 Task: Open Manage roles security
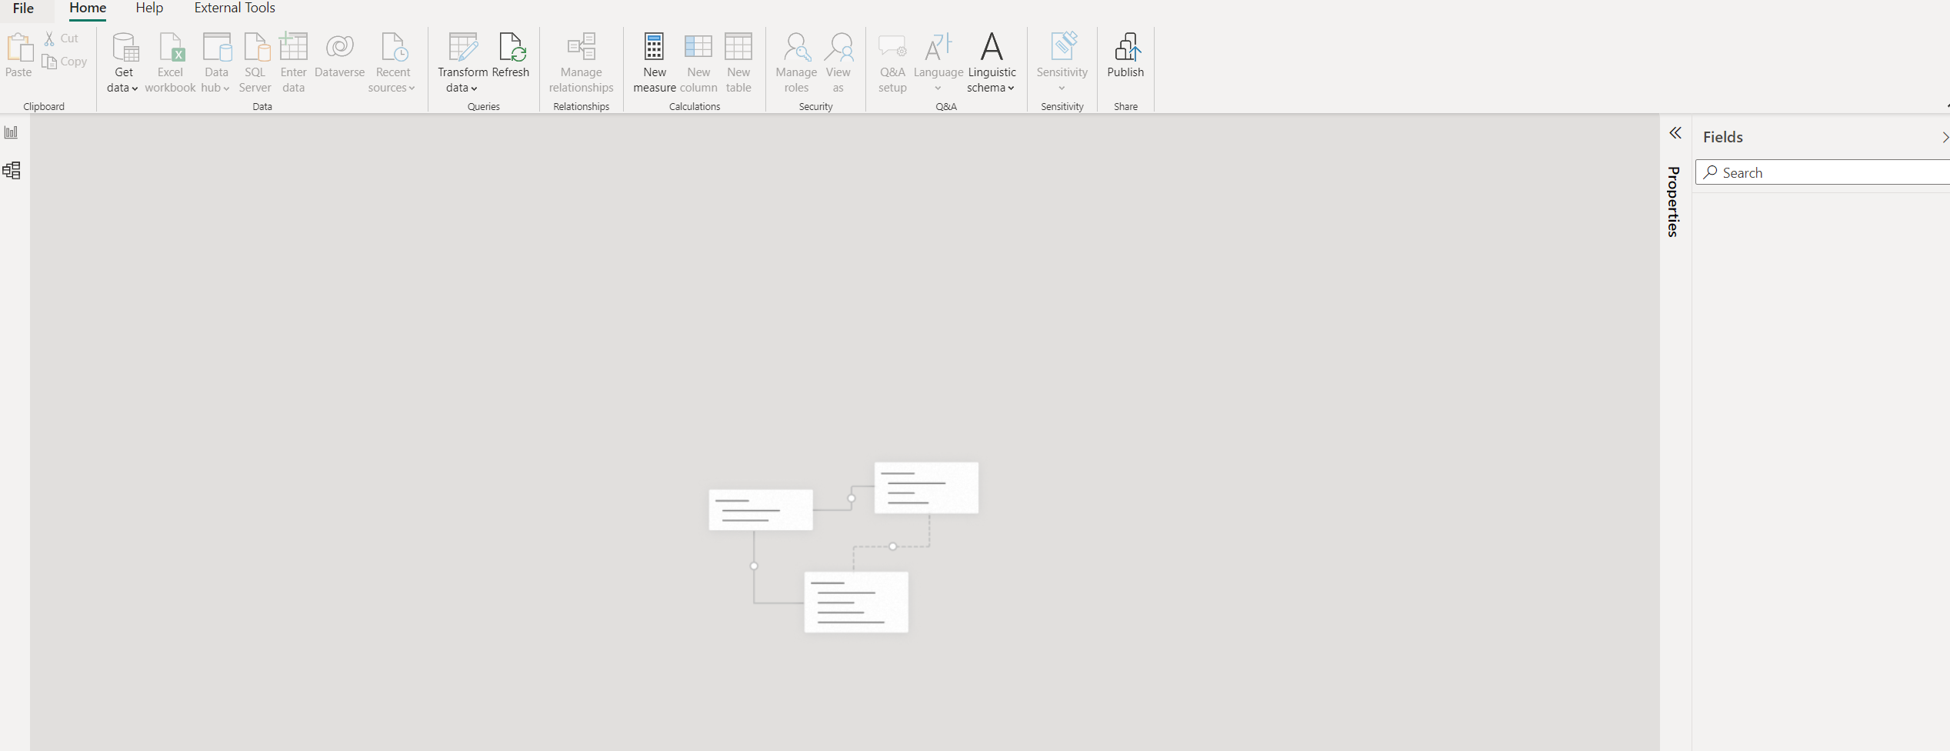point(796,63)
